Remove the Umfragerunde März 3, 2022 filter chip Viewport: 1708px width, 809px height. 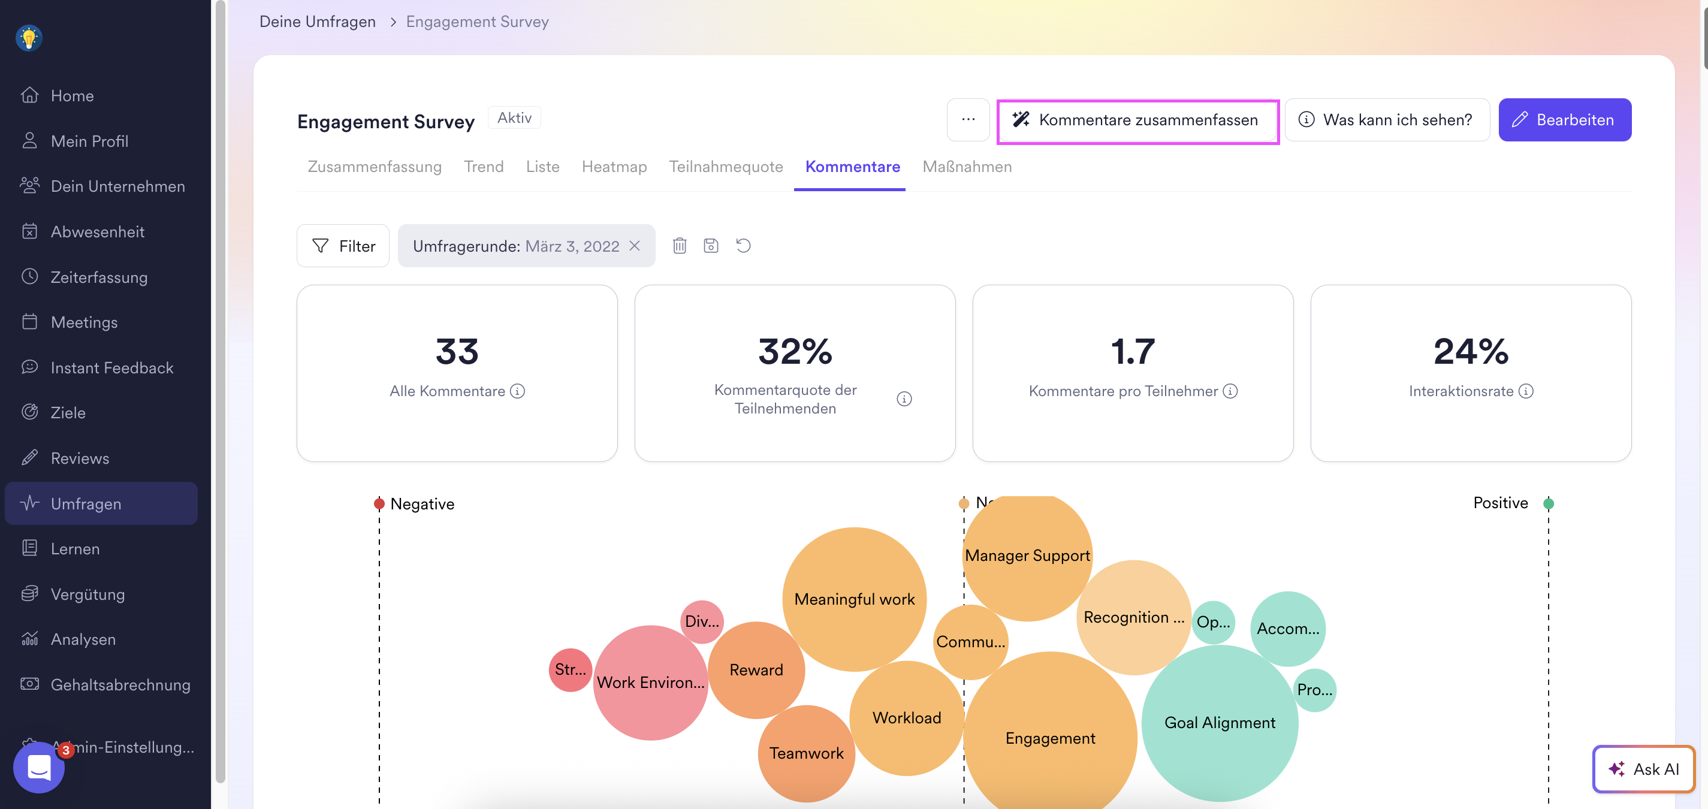pos(635,246)
